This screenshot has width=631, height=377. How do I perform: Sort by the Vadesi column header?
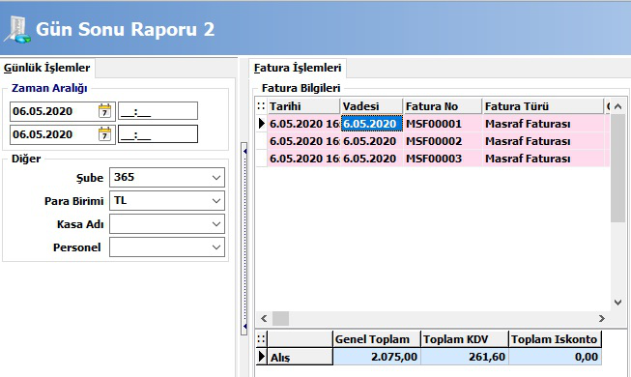pyautogui.click(x=371, y=106)
